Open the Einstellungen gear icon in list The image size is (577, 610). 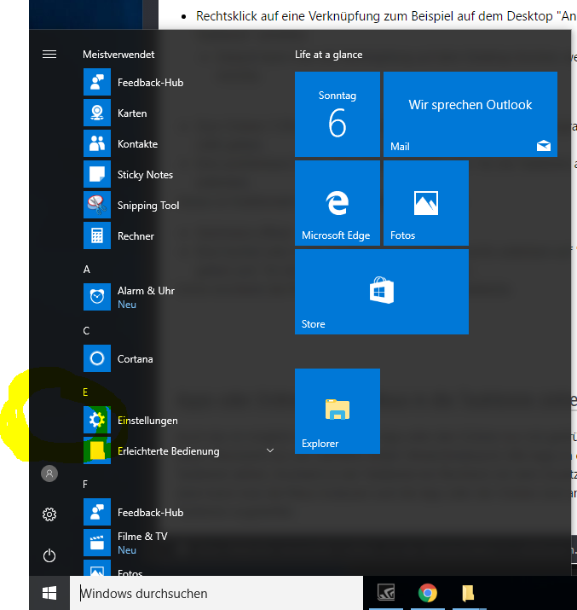[97, 420]
